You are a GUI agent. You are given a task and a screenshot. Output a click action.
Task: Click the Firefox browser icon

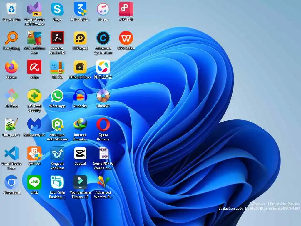pyautogui.click(x=11, y=67)
